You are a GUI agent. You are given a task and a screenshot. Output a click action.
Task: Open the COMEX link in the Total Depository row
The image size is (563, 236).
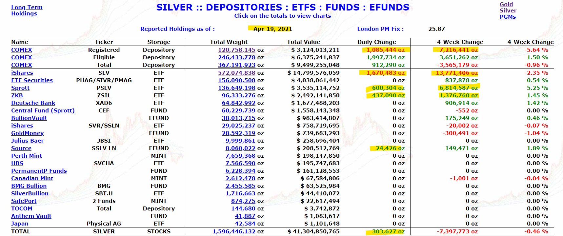22,65
